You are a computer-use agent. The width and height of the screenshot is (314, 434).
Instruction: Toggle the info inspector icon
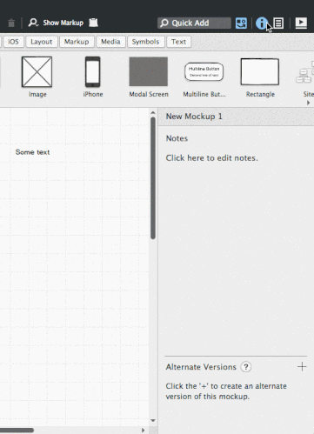[x=261, y=23]
